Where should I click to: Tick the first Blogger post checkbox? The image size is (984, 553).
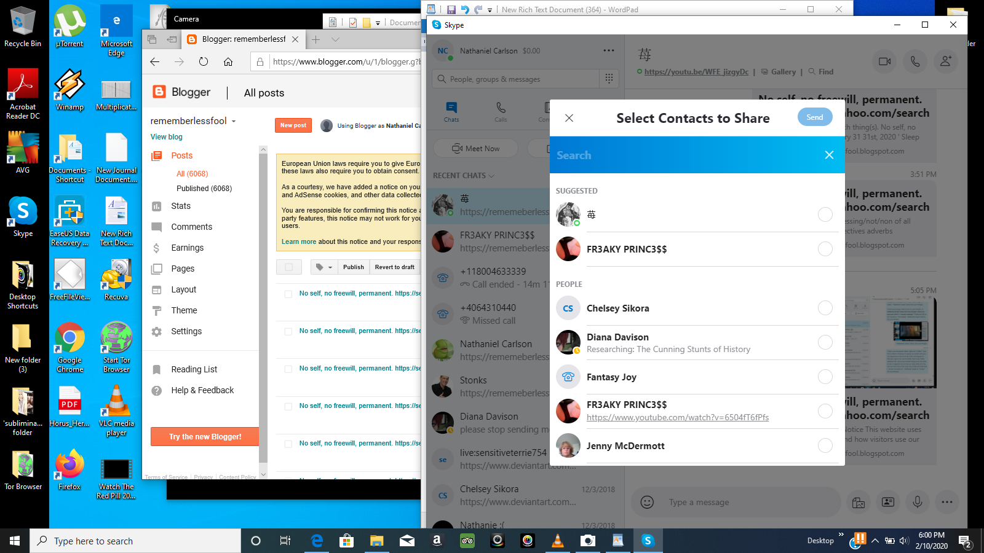(x=288, y=294)
